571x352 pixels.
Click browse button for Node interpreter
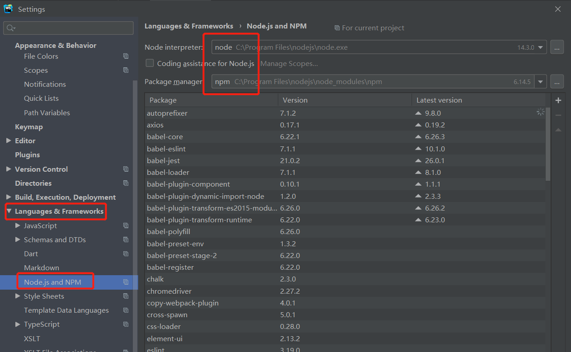[x=557, y=47]
